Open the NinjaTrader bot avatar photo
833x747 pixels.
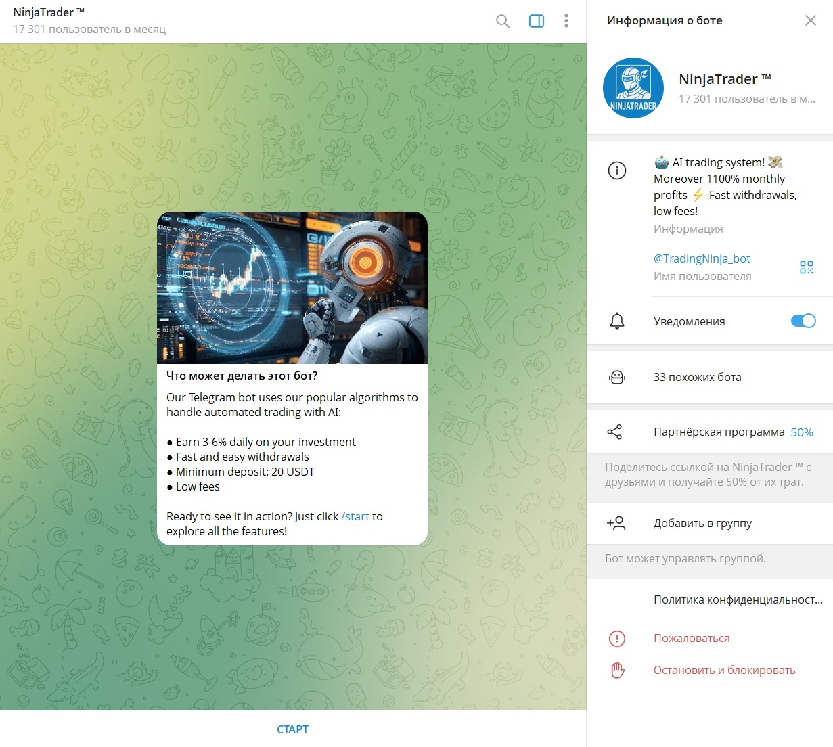point(633,88)
